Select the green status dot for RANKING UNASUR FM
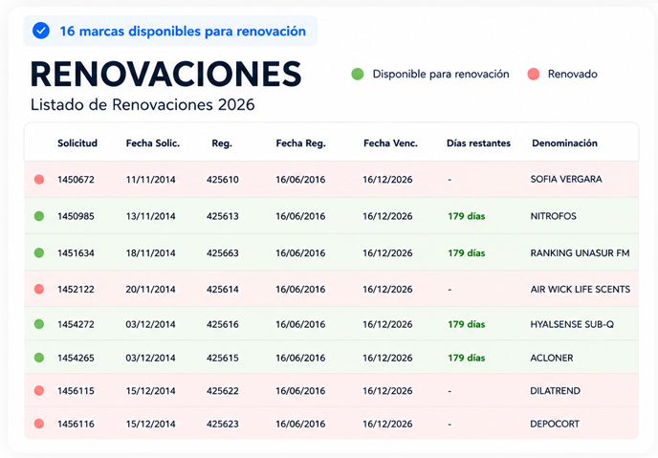Viewport: 658px width, 458px height. (39, 253)
